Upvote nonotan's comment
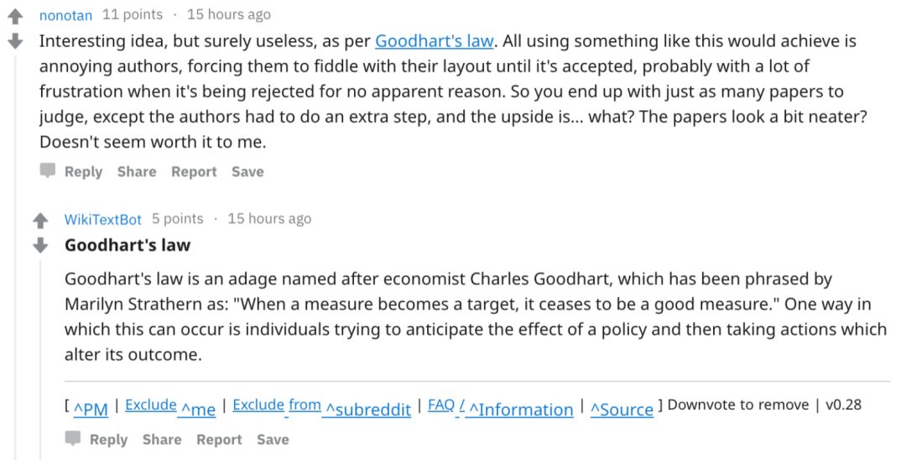This screenshot has width=906, height=460. [x=15, y=16]
